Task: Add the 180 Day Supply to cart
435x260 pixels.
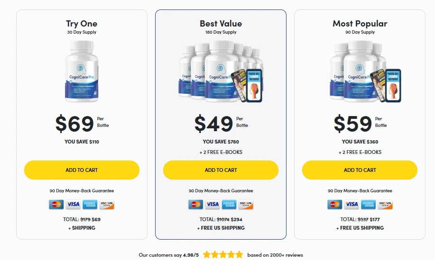Action: point(221,170)
